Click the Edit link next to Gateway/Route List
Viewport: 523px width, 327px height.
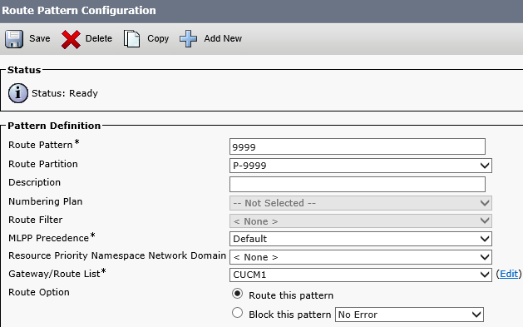[x=509, y=274]
